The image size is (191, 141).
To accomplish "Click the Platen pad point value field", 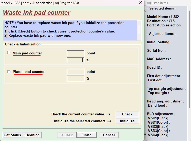I will point(76,72).
